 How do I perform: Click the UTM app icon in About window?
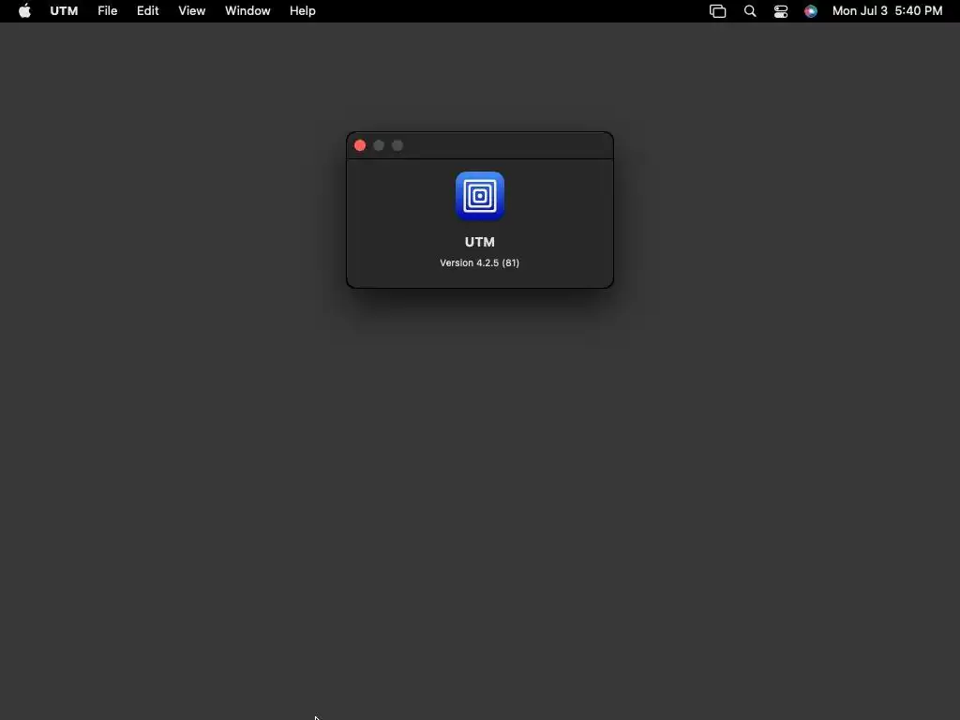(x=480, y=196)
